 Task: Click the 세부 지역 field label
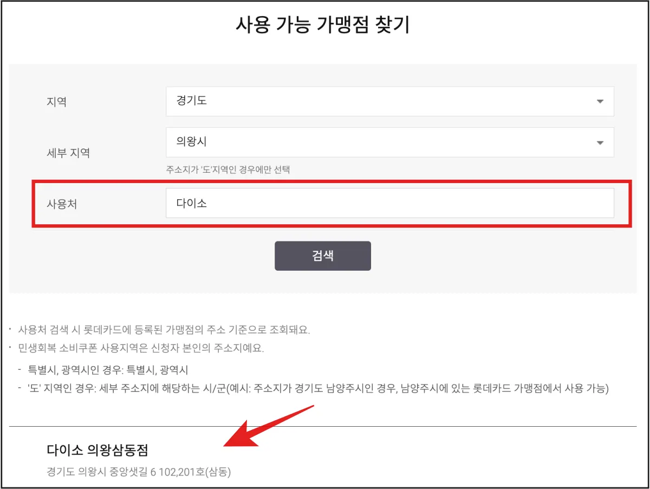click(x=68, y=153)
